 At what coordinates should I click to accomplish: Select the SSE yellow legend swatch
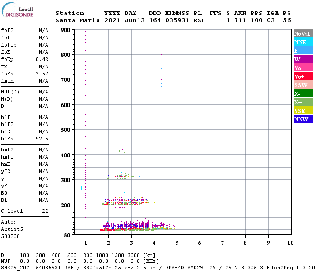click(303, 111)
